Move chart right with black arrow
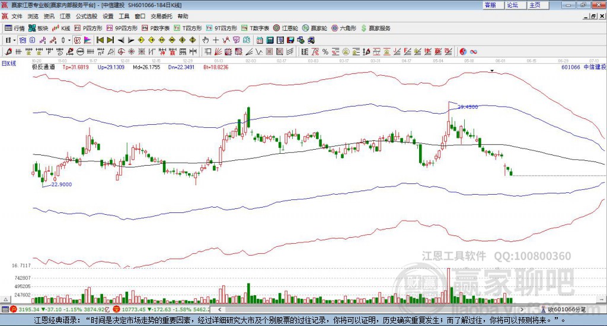Image resolution: width=607 pixels, height=326 pixels. 131,40
